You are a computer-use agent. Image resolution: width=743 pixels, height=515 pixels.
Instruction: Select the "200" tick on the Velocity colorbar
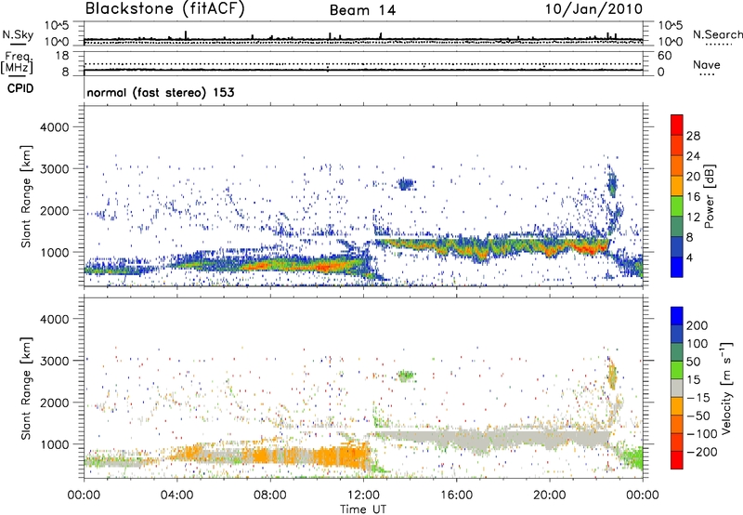(x=697, y=325)
